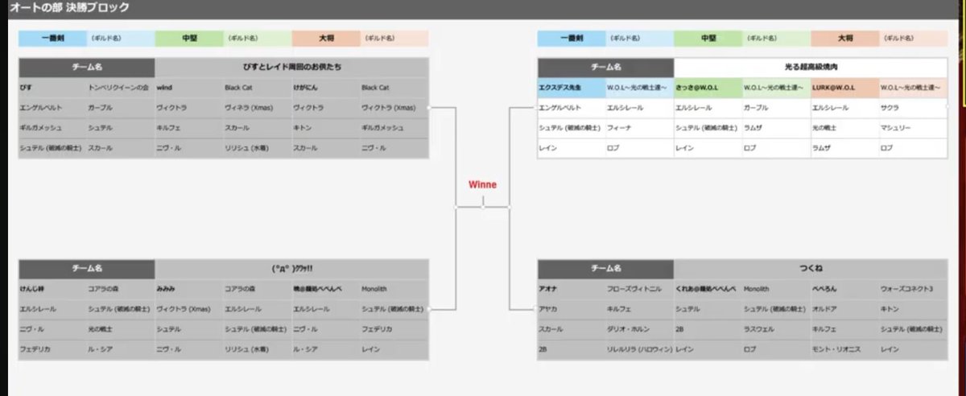
Task: Click チーム名 header of 光る超高級焼肉 table
Action: coord(605,68)
